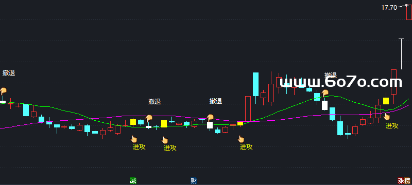The image size is (412, 185).
Task: Click the red candle at the top right
Action: click(x=409, y=12)
